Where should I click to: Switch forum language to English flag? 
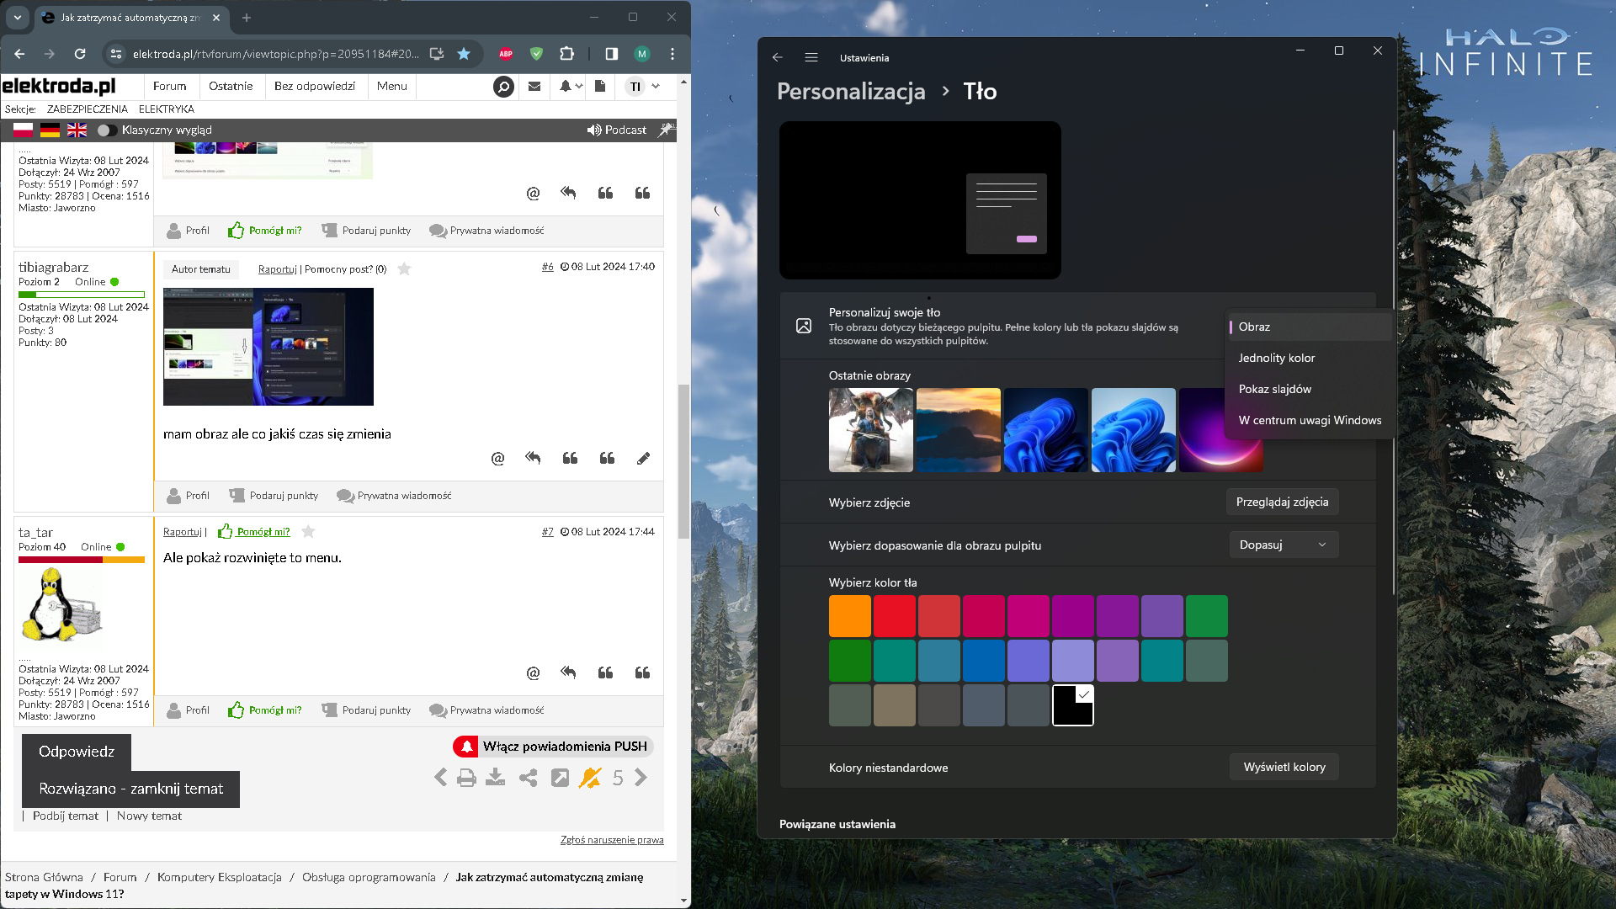[x=77, y=130]
